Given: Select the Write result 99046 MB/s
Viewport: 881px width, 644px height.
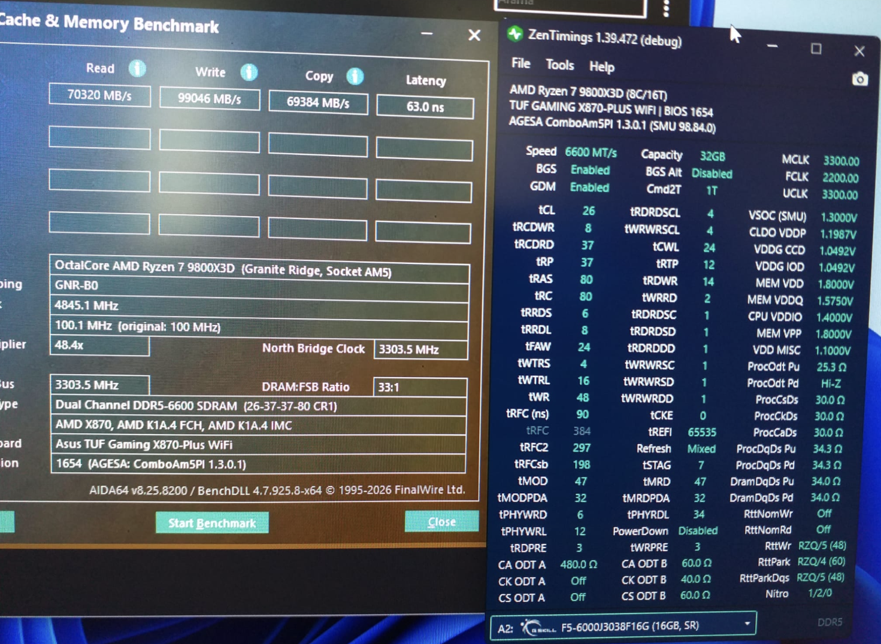Looking at the screenshot, I should [210, 99].
